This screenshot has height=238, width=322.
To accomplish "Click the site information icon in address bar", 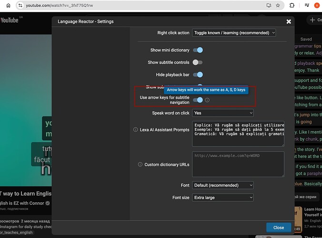I will coord(21,5).
